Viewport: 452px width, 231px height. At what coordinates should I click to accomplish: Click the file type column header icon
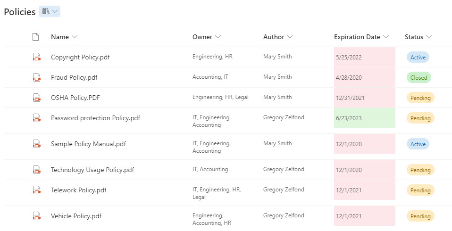pyautogui.click(x=35, y=37)
